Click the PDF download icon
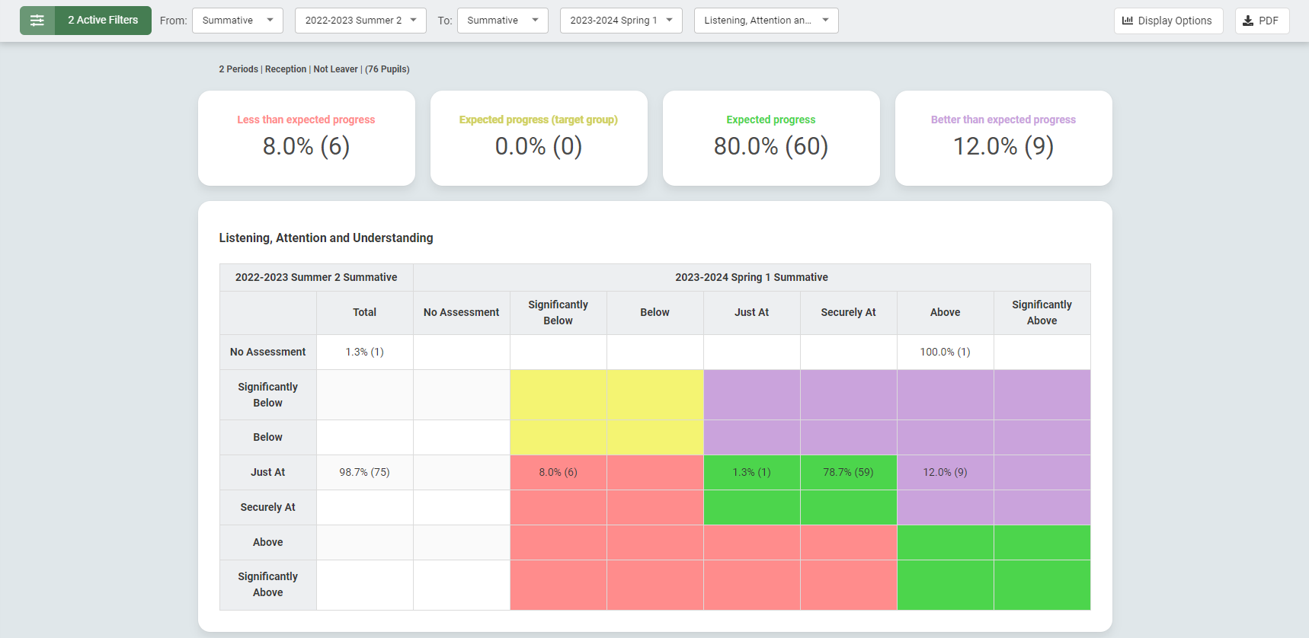 (1248, 21)
